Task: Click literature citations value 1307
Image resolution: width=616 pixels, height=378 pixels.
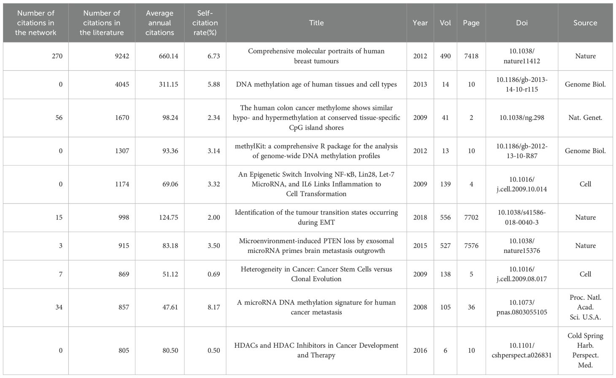Action: (x=122, y=151)
